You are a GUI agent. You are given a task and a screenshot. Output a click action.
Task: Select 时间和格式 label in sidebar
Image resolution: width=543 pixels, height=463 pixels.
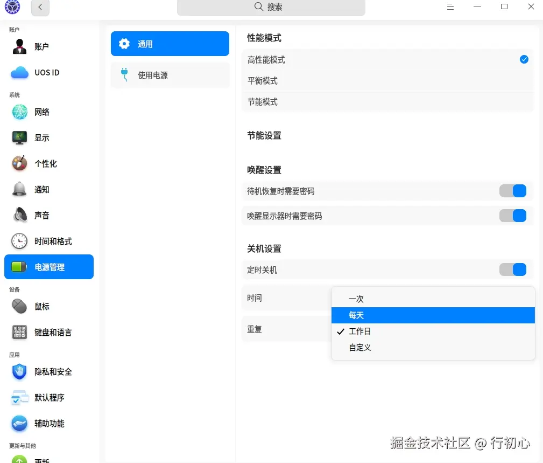point(53,241)
